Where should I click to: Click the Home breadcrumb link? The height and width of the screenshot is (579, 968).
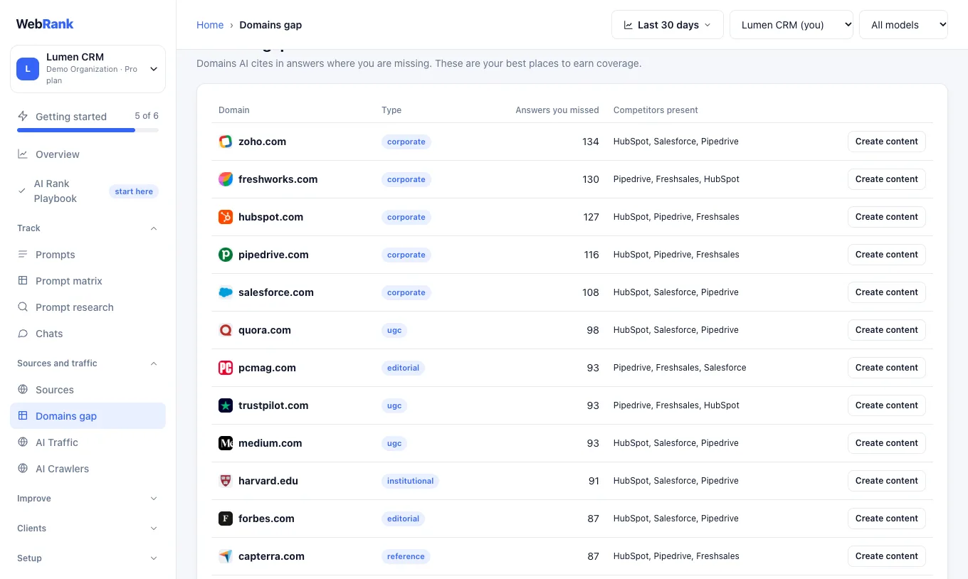(210, 25)
